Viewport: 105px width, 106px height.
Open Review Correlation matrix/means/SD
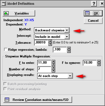pos(37,100)
